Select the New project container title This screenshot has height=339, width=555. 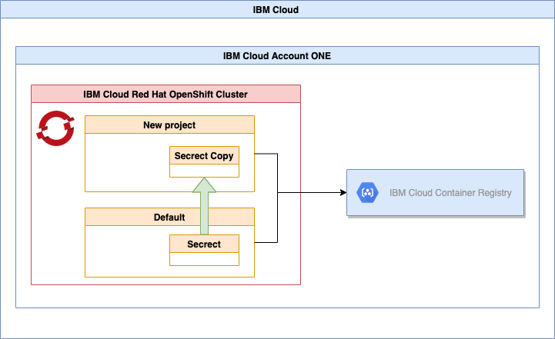[169, 125]
